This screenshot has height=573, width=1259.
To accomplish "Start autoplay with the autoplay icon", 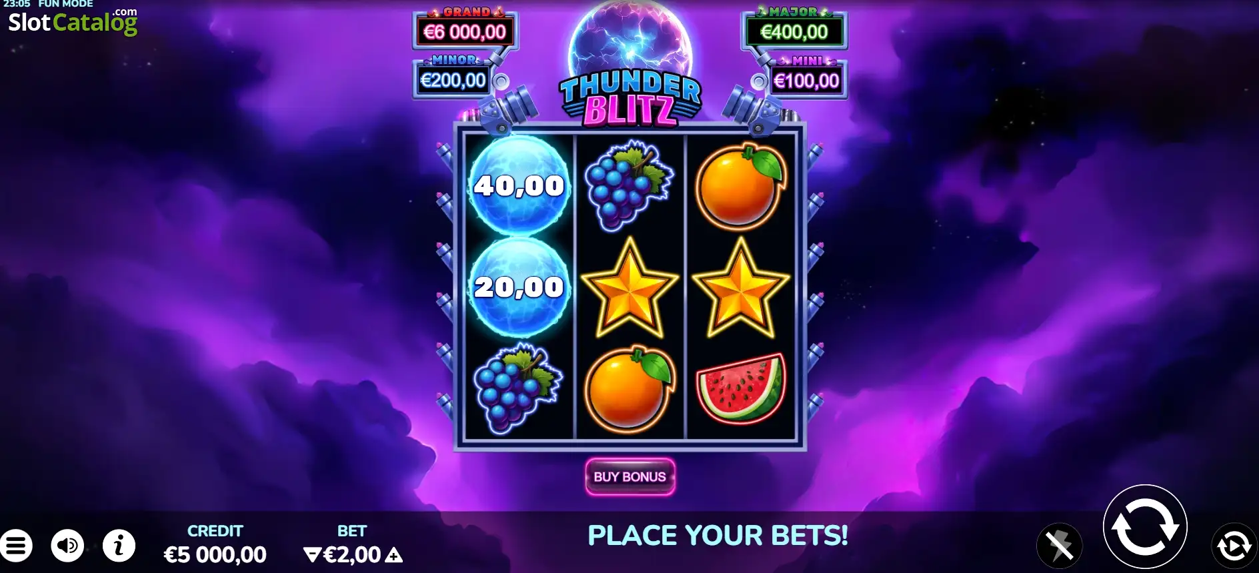I will (x=1233, y=546).
